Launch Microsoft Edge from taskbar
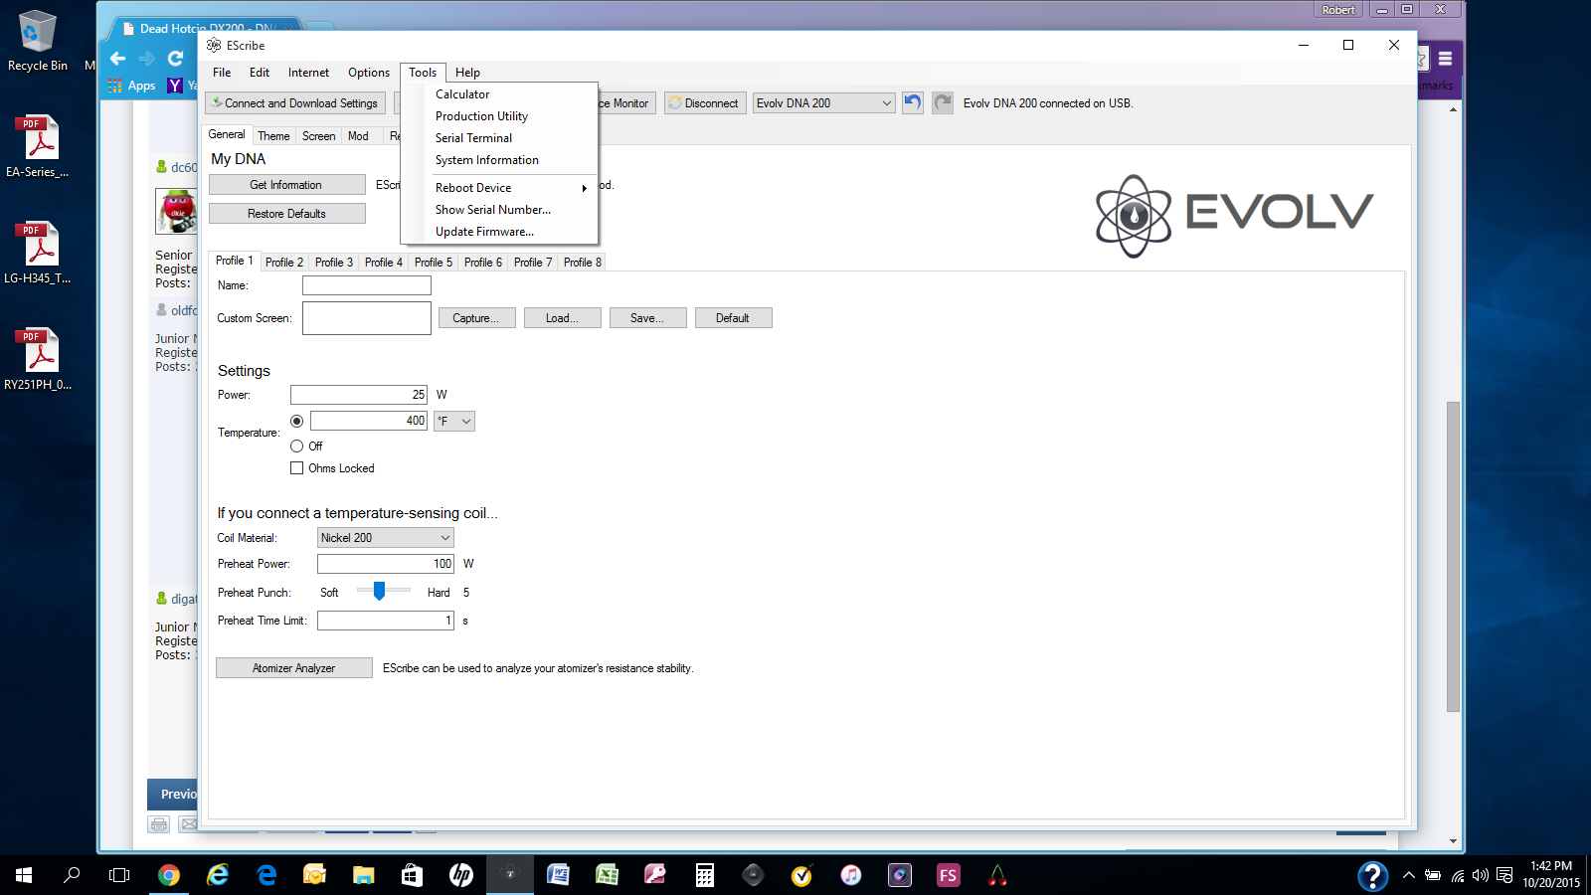1591x895 pixels. coord(266,875)
